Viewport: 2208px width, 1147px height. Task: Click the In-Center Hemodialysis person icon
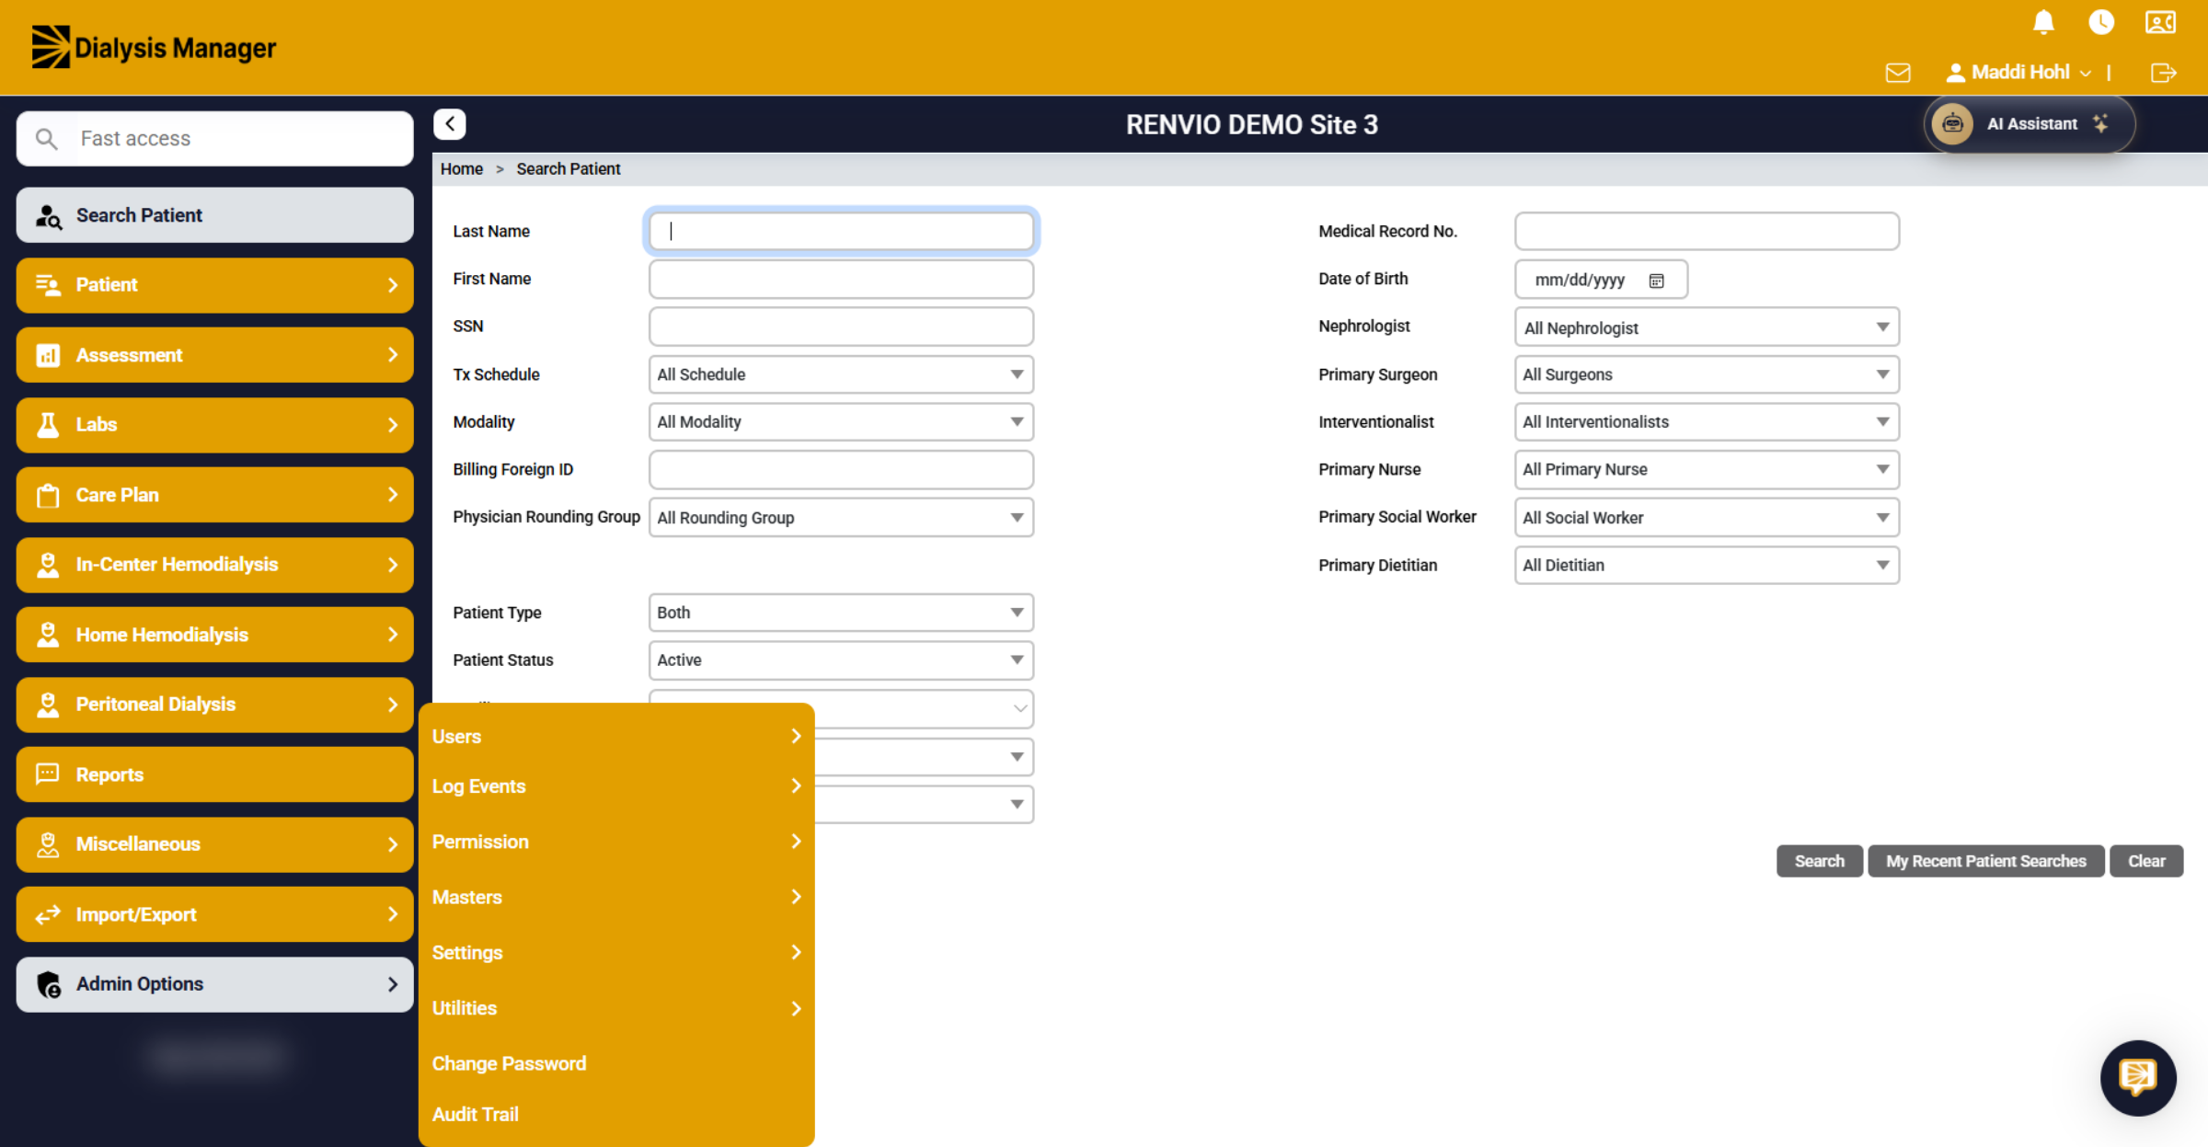(48, 565)
